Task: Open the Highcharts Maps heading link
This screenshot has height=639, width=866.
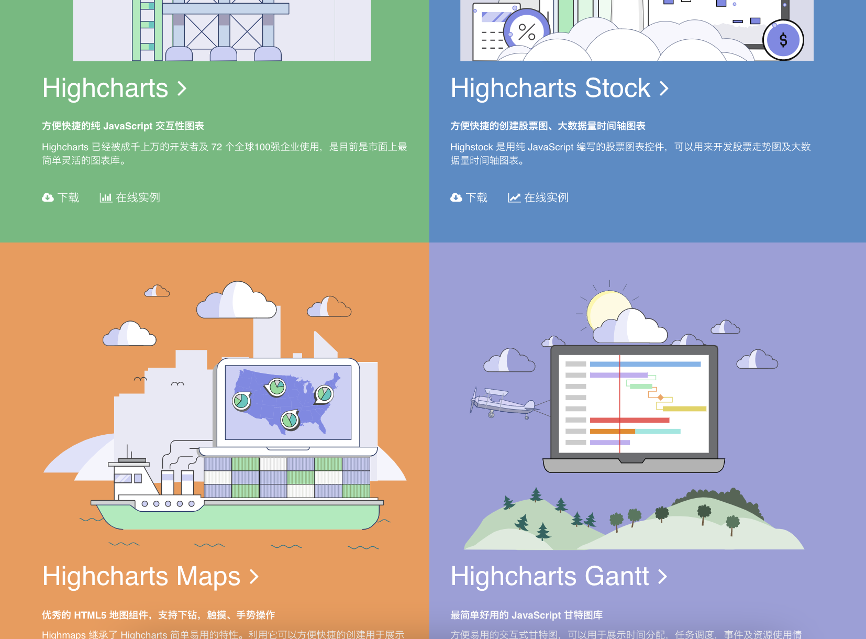Action: [151, 576]
